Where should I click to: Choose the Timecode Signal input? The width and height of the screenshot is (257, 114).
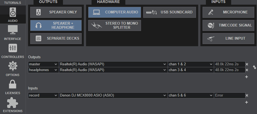coord(228,25)
